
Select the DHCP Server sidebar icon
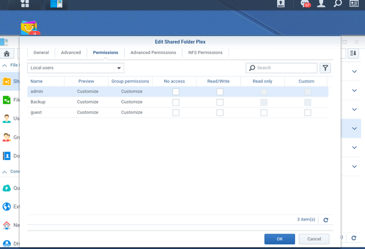(x=6, y=244)
